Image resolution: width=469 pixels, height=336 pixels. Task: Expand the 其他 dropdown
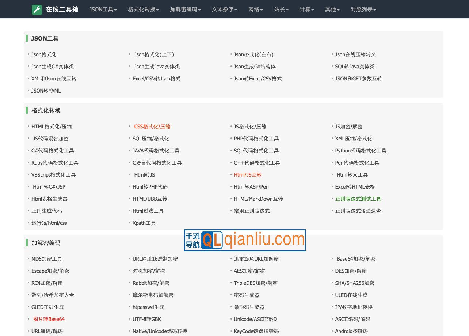(332, 10)
